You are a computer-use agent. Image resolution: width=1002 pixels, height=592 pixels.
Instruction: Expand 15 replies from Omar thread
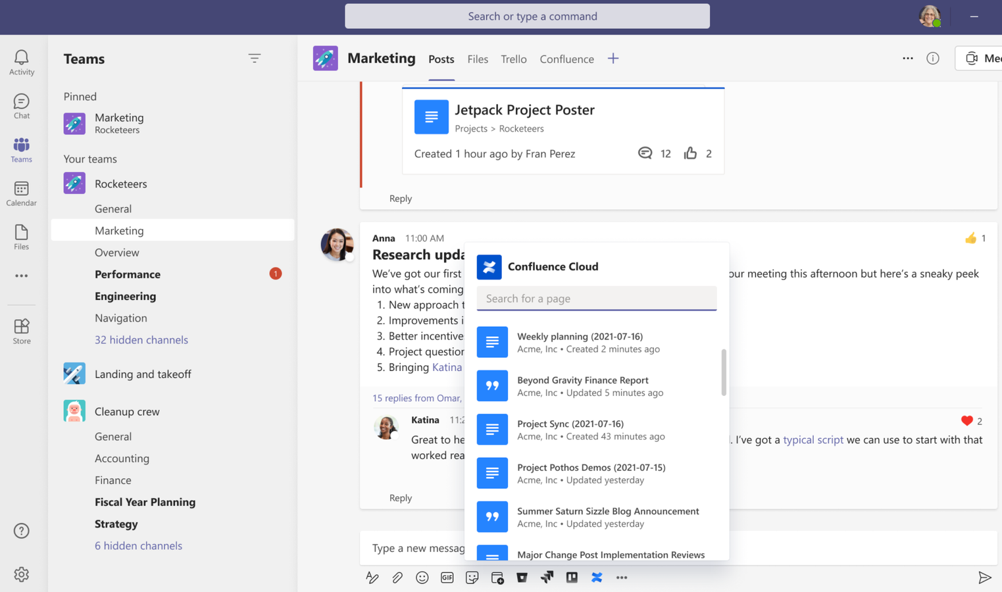(x=417, y=398)
